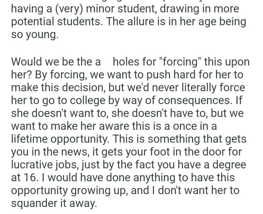263x214 pixels.
Task: Click the word "college"
Action: tap(78, 101)
